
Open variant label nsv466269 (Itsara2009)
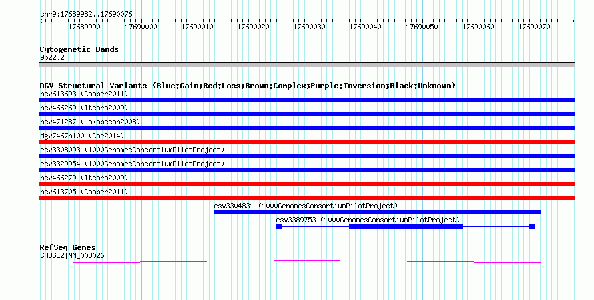click(x=84, y=108)
